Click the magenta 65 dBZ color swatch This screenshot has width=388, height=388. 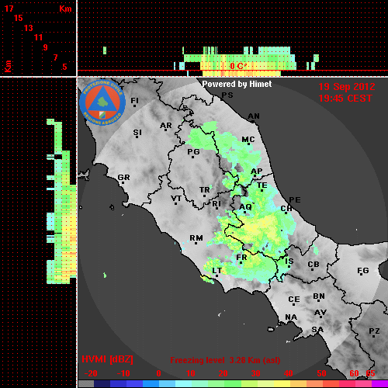pyautogui.click(x=379, y=384)
